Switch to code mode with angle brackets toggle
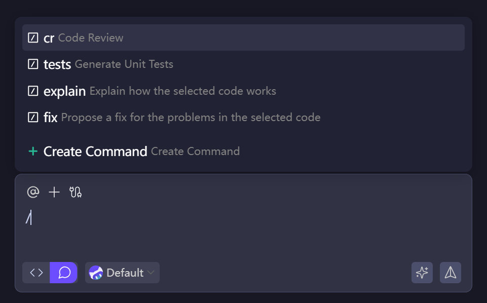 click(x=36, y=273)
